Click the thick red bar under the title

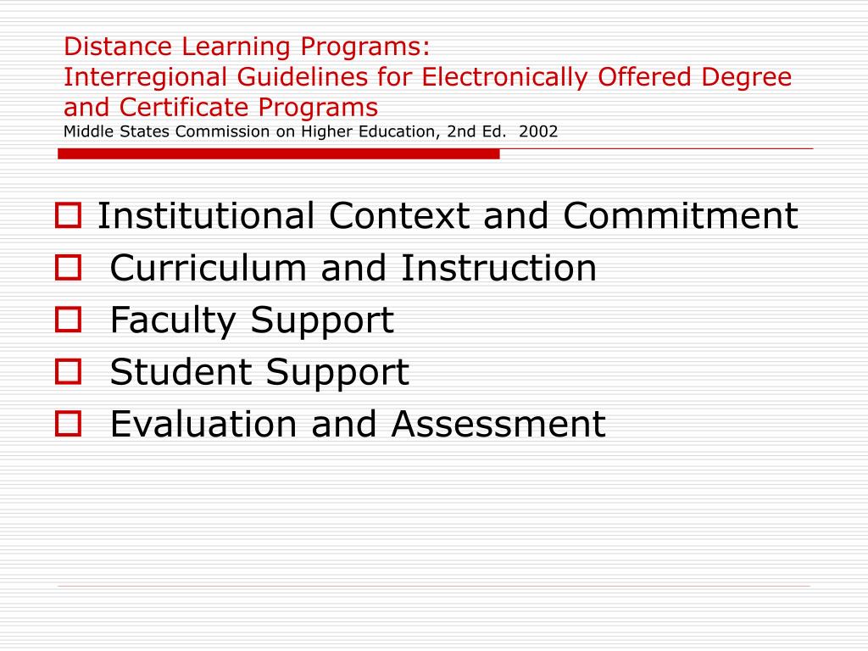pos(279,154)
